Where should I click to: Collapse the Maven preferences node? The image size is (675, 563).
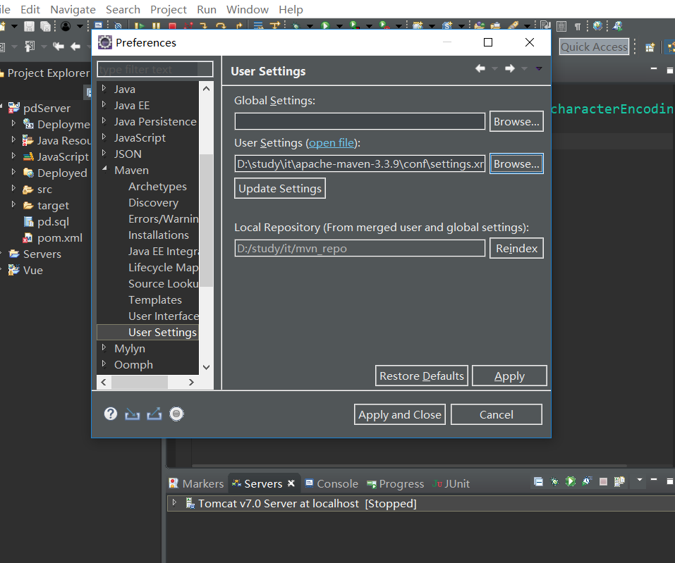tap(104, 169)
